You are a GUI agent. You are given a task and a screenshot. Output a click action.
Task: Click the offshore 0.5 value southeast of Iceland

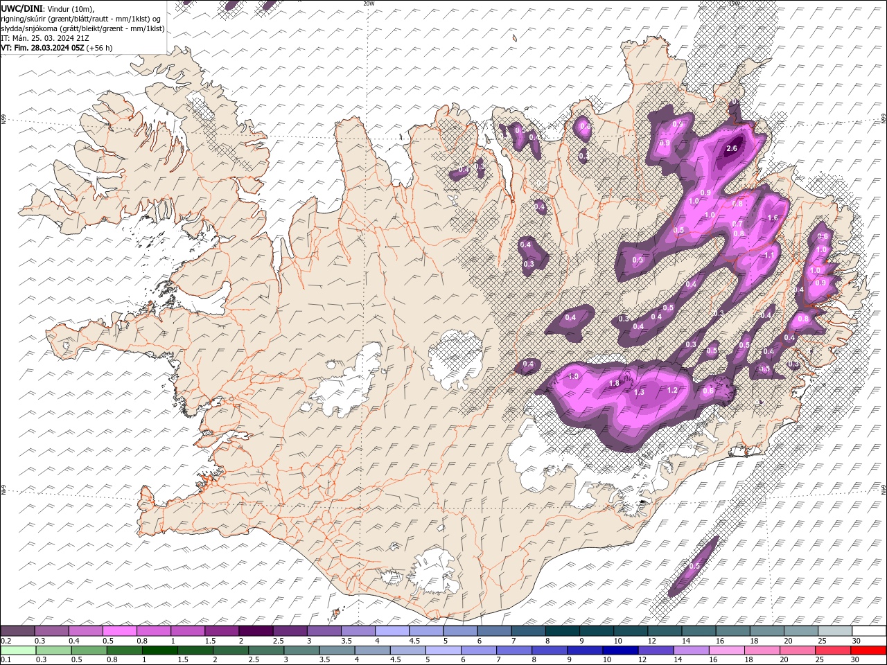[x=694, y=566]
